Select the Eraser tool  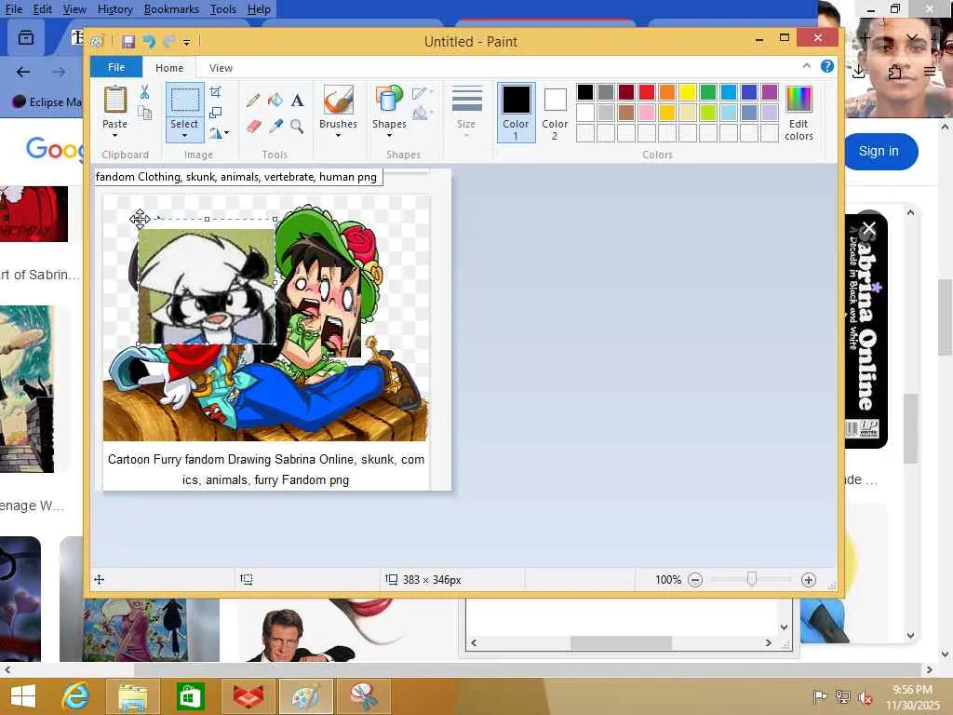click(253, 126)
